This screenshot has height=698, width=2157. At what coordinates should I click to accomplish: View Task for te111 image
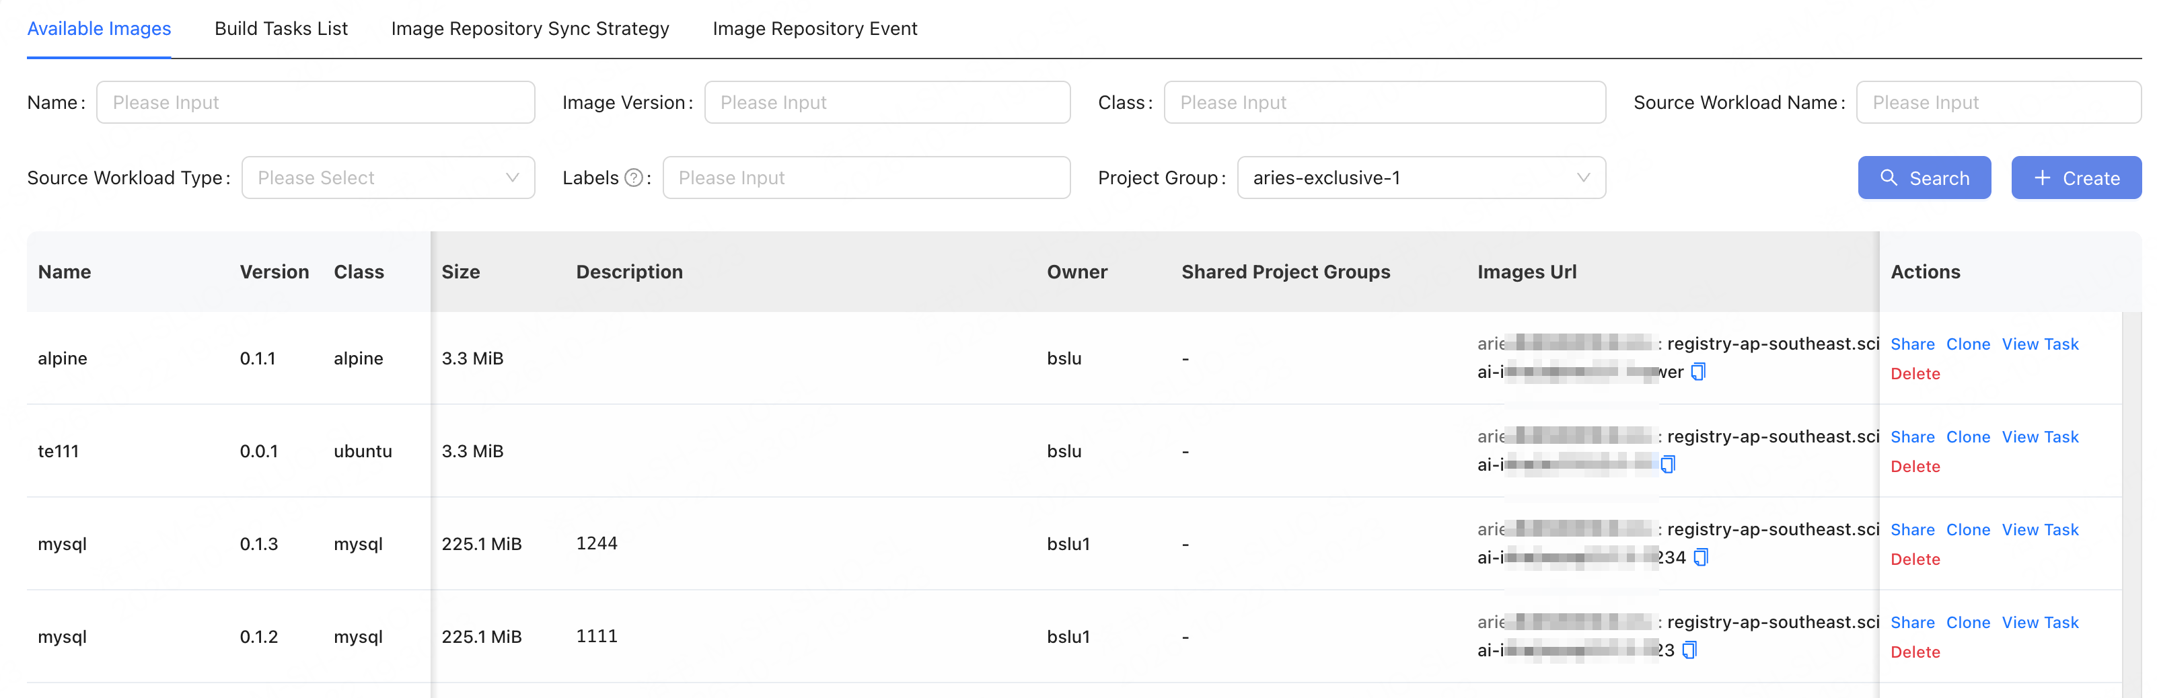[x=2040, y=437]
